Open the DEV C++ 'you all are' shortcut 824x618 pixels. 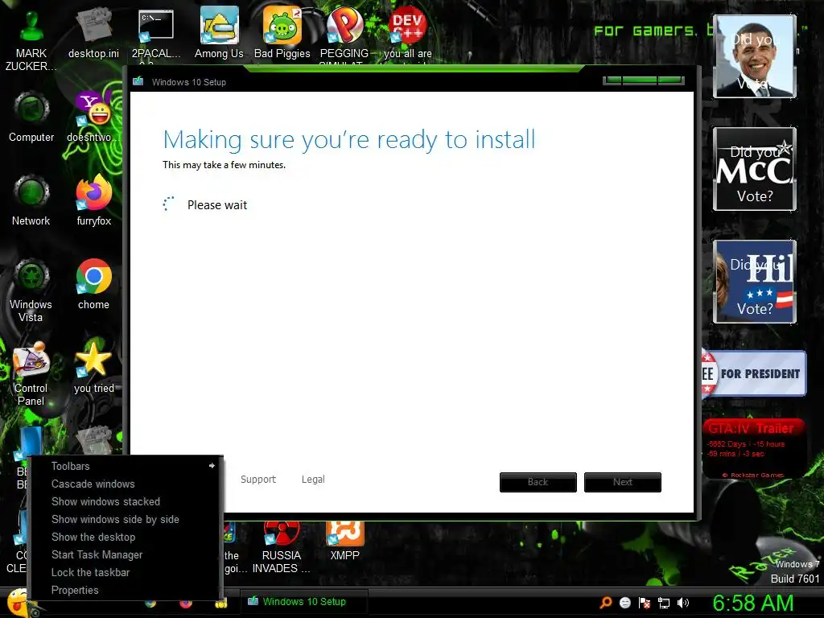[408, 33]
